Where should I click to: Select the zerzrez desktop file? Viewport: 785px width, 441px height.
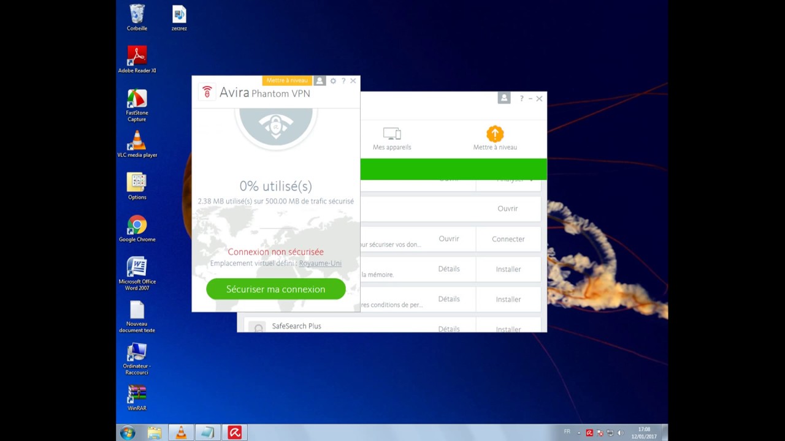point(179,18)
